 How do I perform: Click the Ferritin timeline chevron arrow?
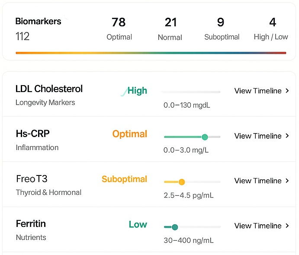click(287, 226)
